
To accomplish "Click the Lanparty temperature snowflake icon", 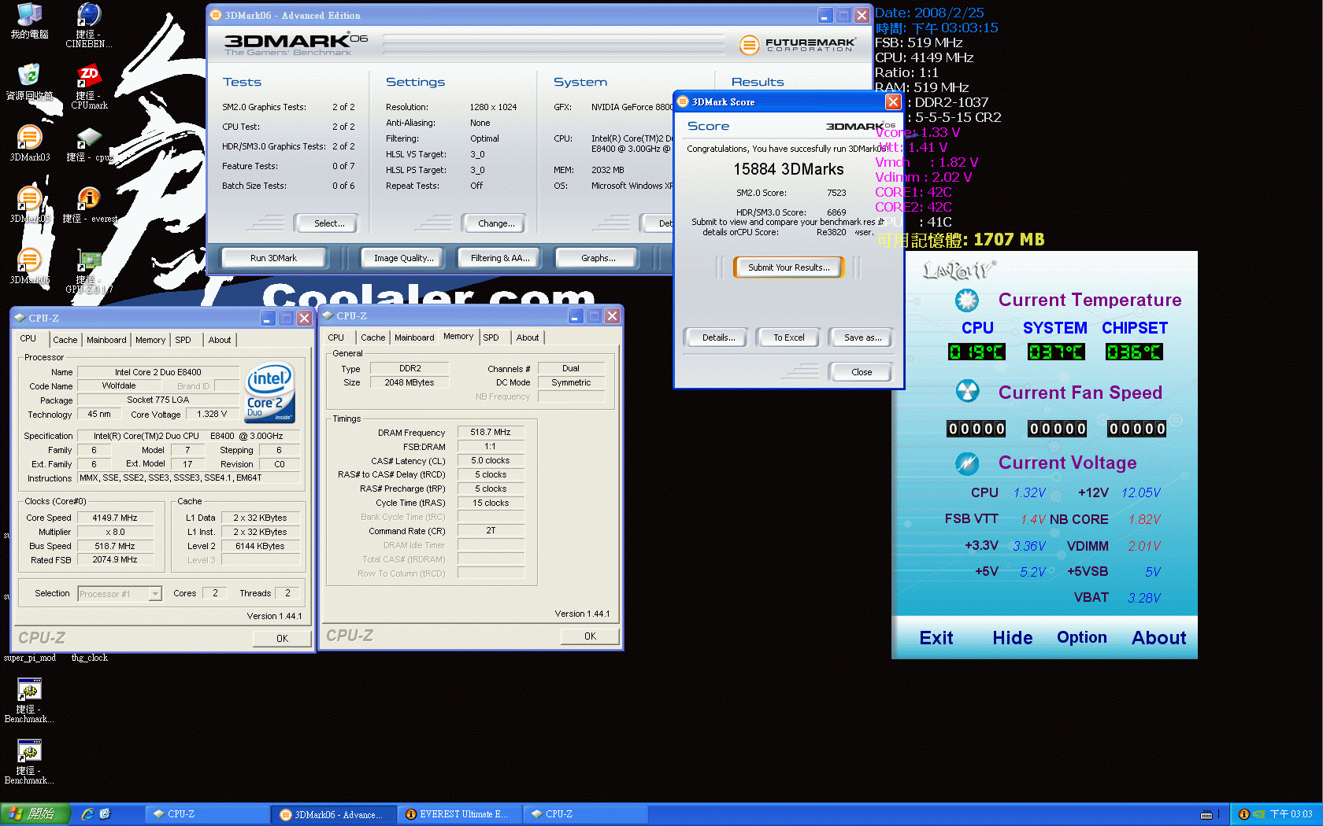I will coord(966,300).
